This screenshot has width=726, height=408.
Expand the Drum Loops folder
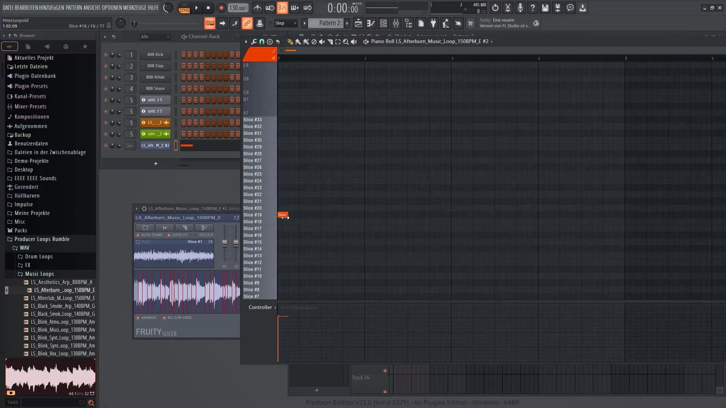tap(39, 257)
